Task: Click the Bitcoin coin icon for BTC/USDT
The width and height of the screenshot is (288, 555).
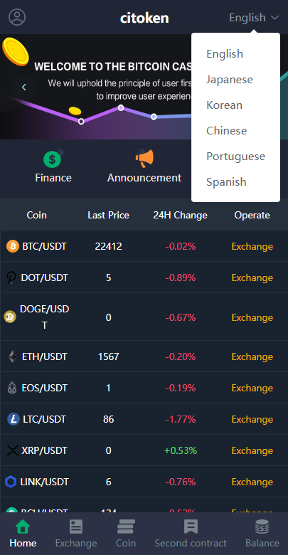Action: tap(13, 246)
